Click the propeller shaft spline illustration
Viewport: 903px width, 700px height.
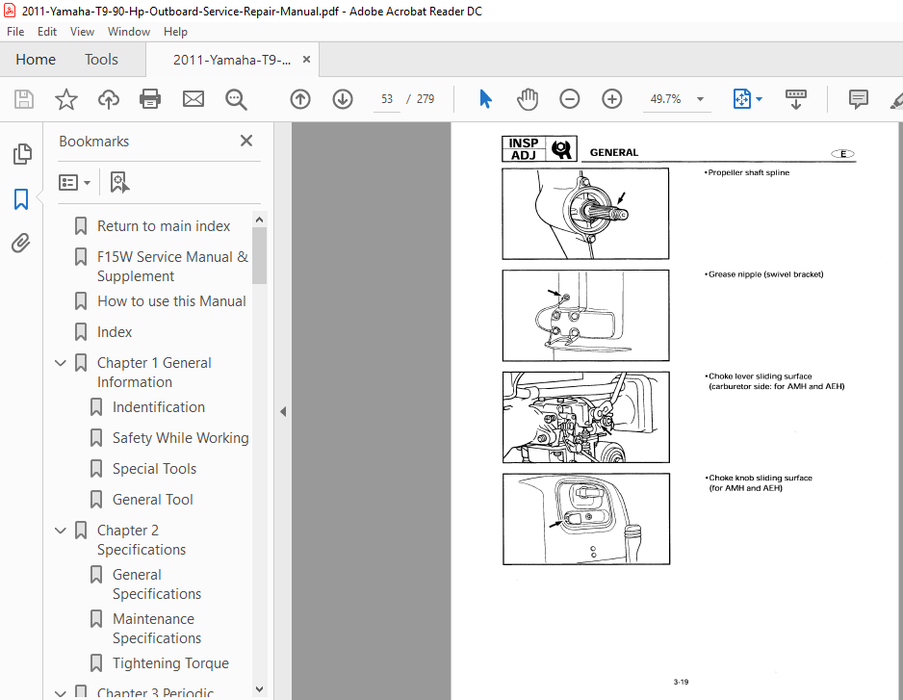[585, 214]
